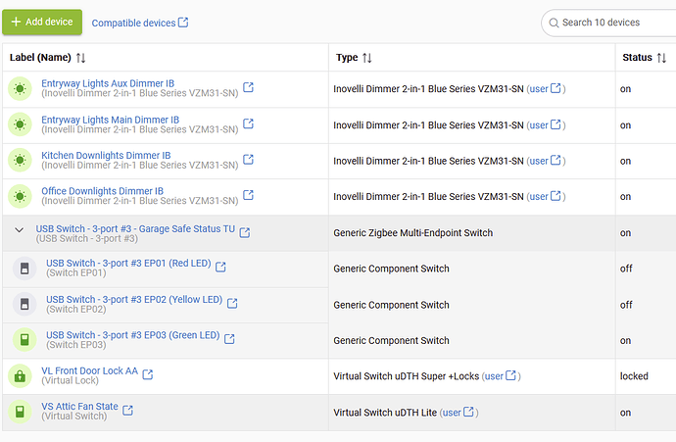Image resolution: width=676 pixels, height=442 pixels.
Task: Open EP01 Red LED new window icon
Action: pyautogui.click(x=220, y=267)
